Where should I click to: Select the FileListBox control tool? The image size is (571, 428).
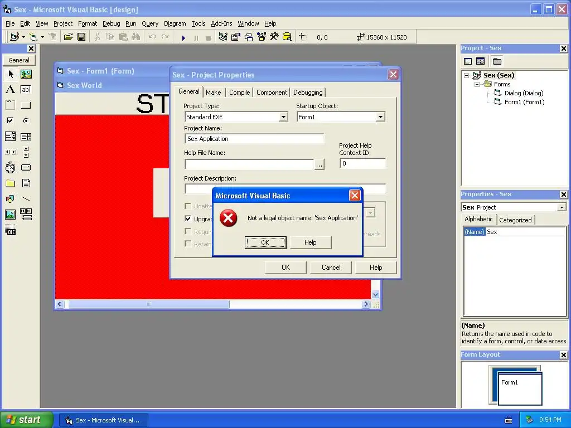pyautogui.click(x=26, y=183)
